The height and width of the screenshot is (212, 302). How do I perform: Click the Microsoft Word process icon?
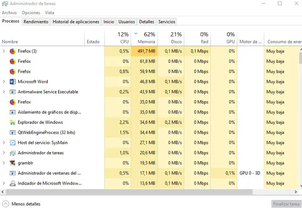coord(13,81)
